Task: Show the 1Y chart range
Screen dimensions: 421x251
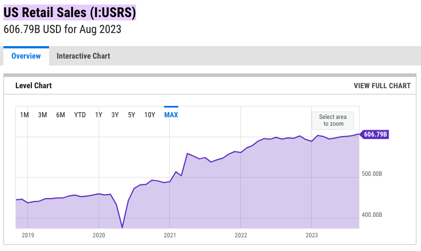Action: 99,115
